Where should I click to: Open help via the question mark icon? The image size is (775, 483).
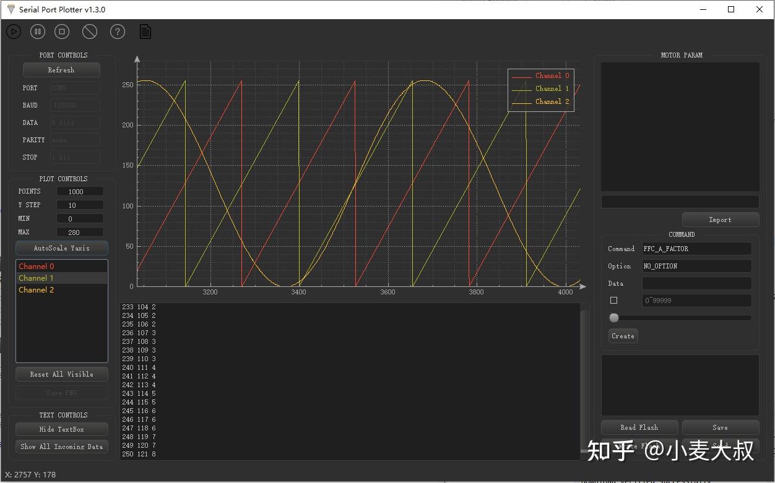117,31
